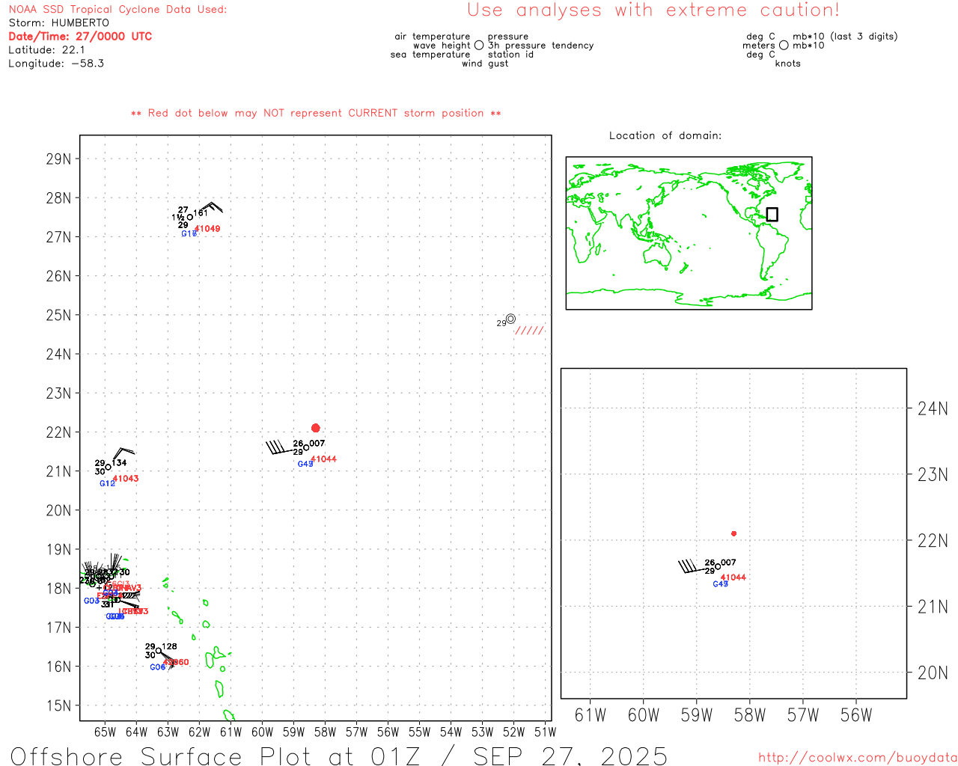
Task: Click the red station ID 41049
Action: (x=207, y=229)
